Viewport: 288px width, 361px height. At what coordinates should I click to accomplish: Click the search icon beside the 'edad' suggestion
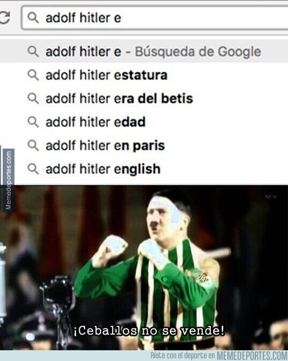pos(33,122)
